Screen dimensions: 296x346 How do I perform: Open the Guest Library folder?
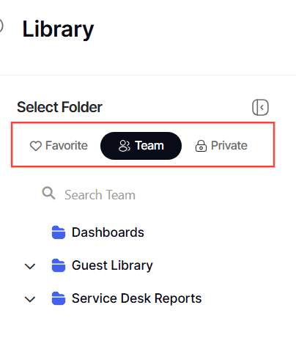tap(112, 266)
